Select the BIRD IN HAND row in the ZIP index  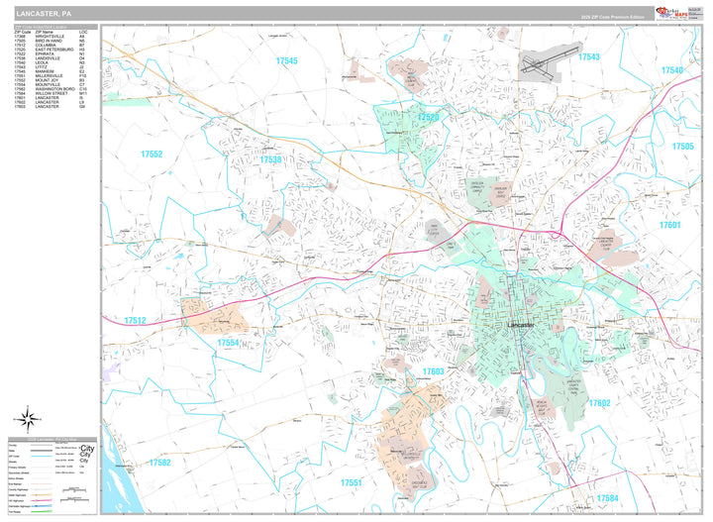coord(50,41)
